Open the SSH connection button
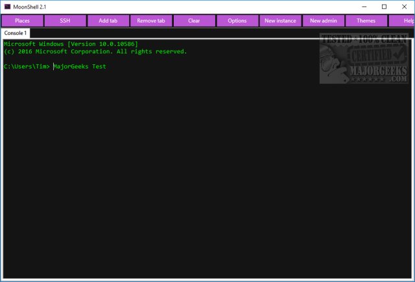Screen dimensions: 415x282 pos(65,21)
